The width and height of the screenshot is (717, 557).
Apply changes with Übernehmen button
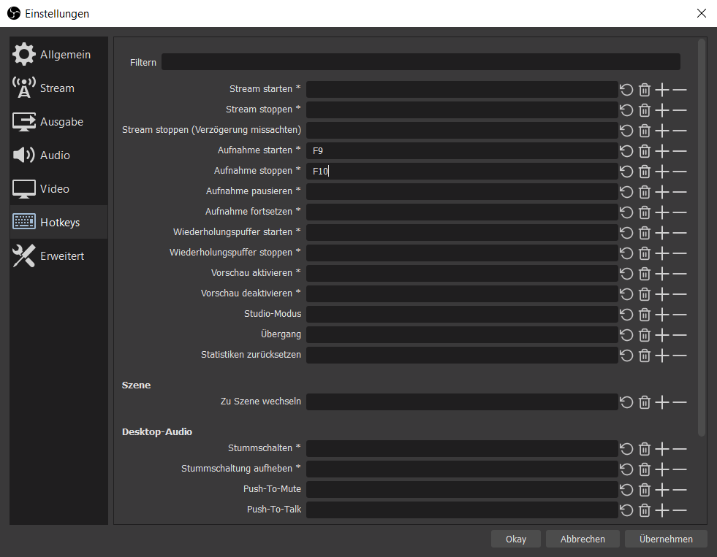point(665,539)
